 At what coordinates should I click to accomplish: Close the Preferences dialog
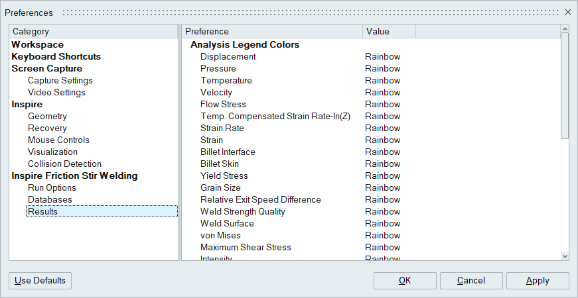[x=567, y=12]
